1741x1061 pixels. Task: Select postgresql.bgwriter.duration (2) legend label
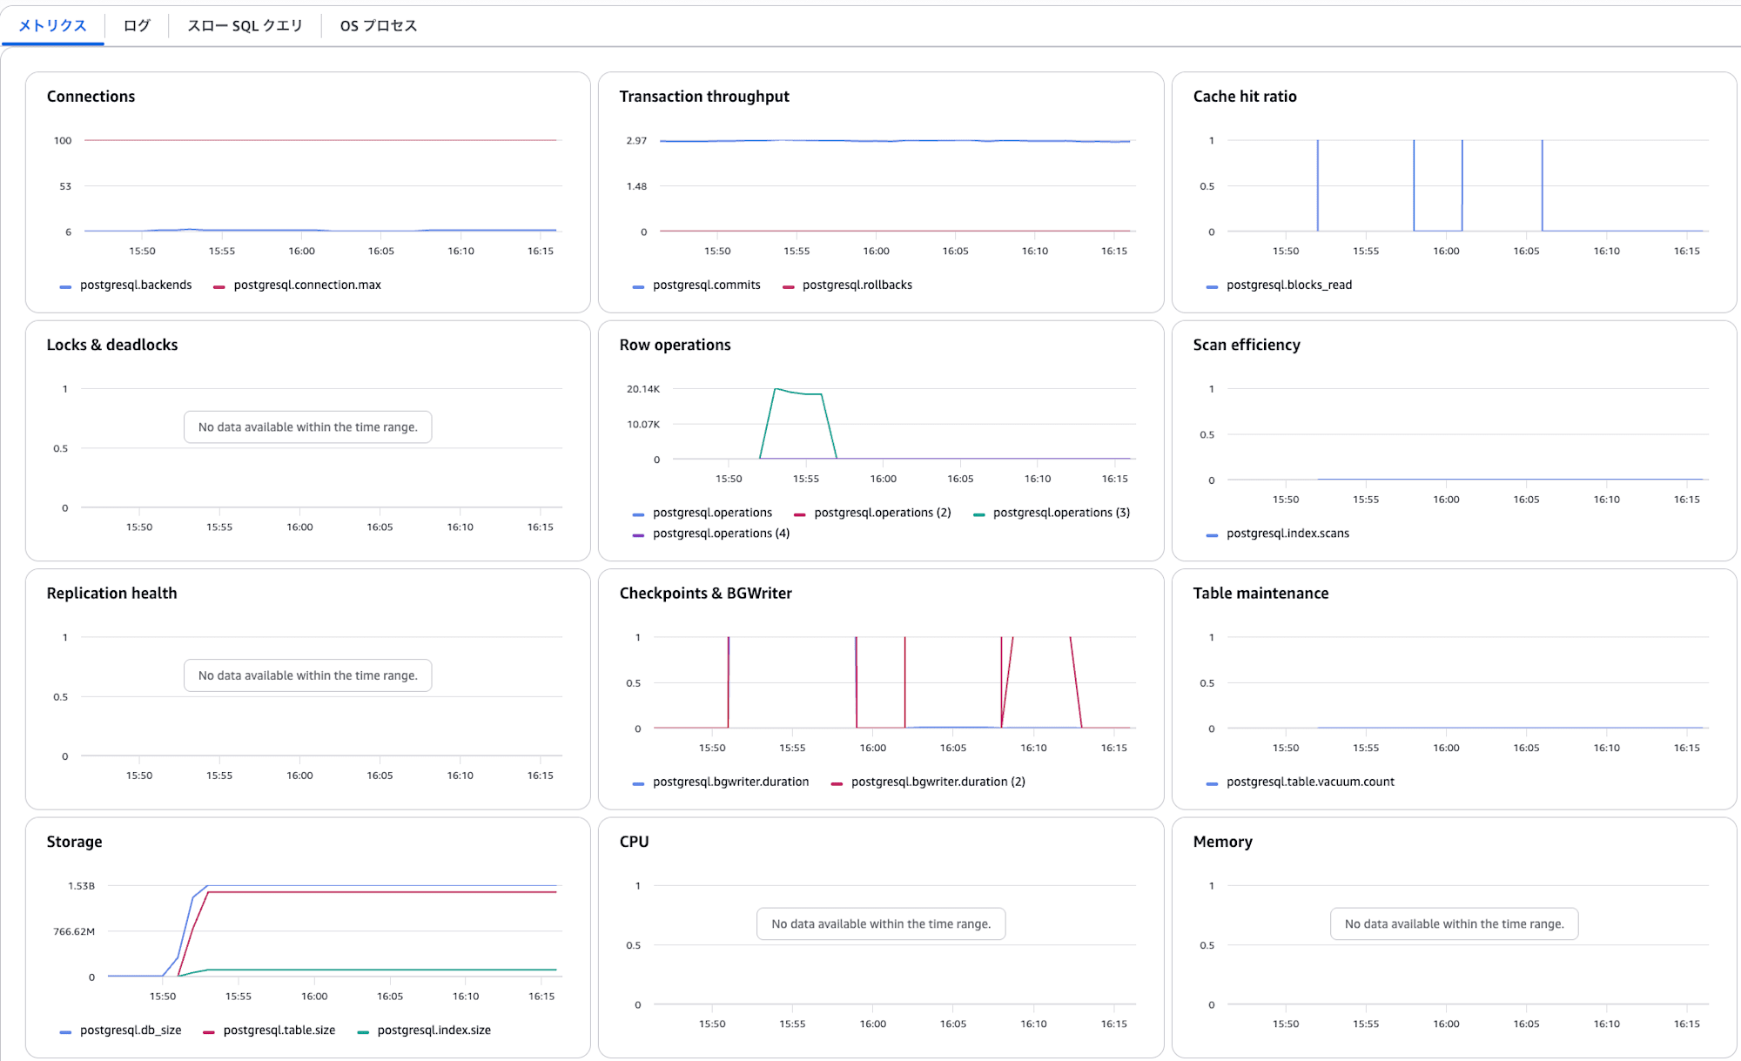(x=938, y=782)
